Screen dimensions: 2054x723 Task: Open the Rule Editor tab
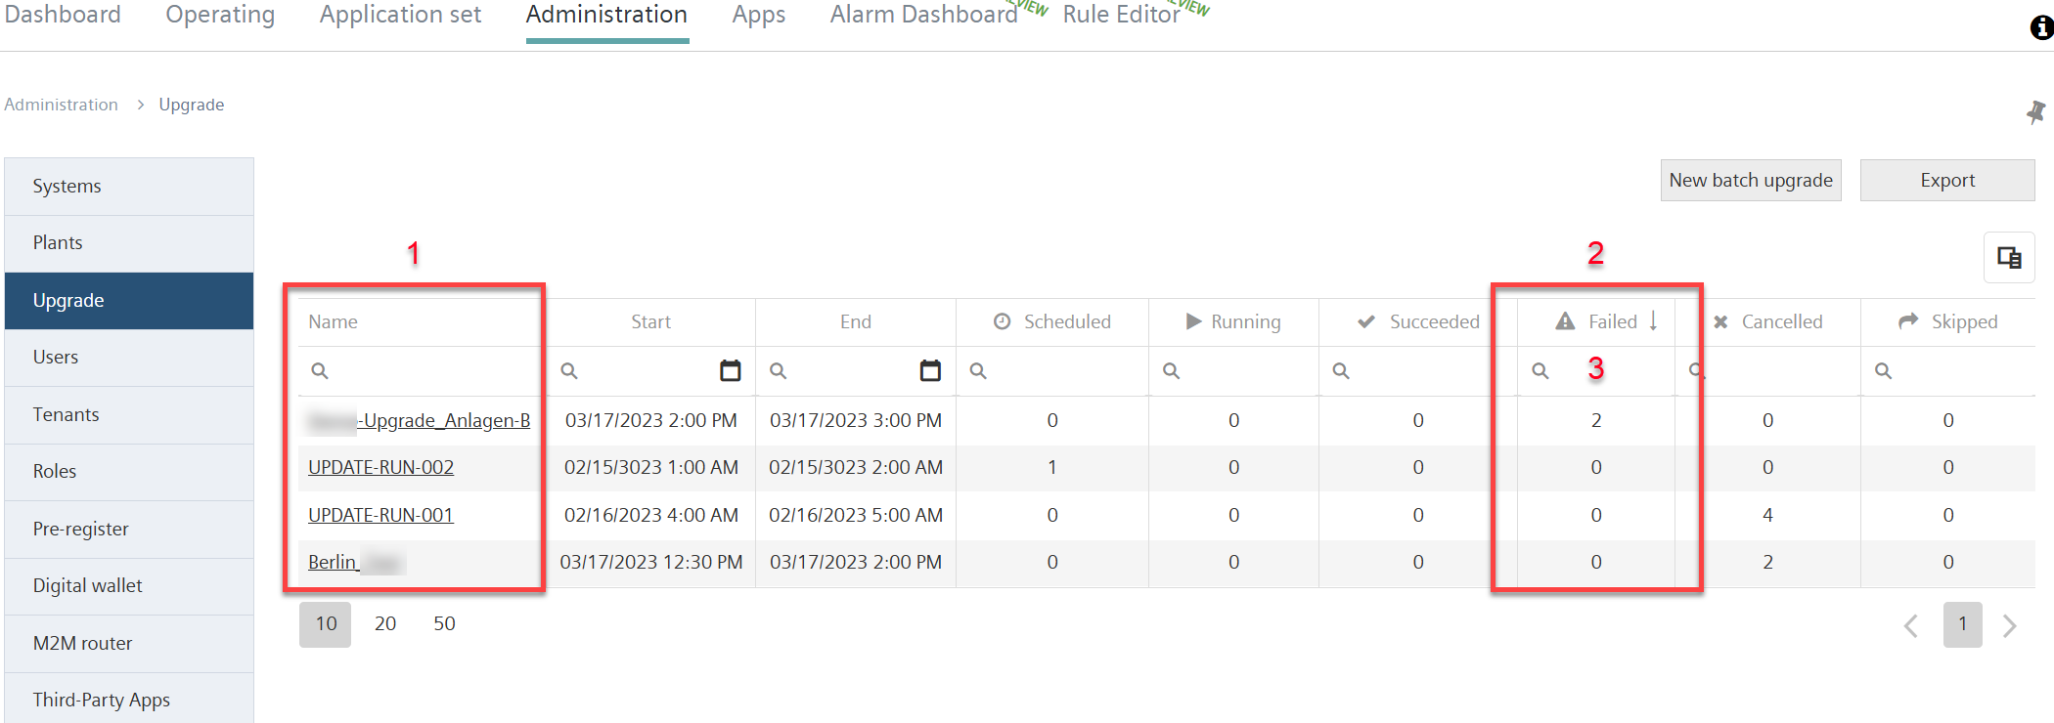coord(1121,15)
